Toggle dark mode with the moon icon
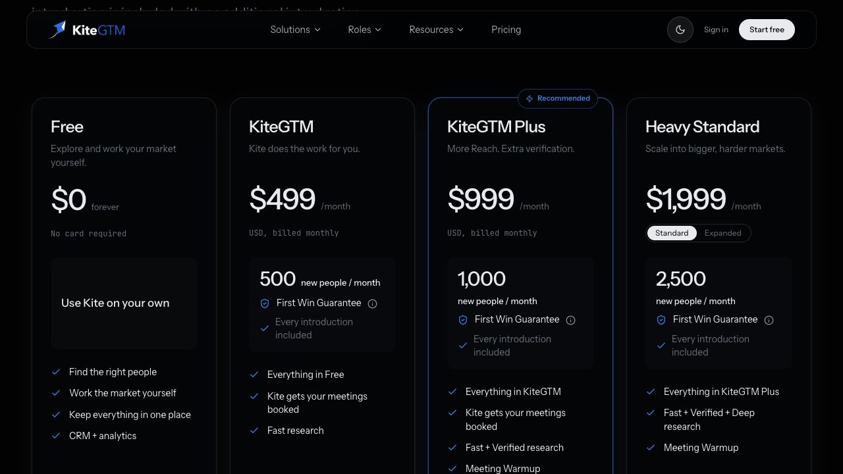843x474 pixels. tap(680, 30)
